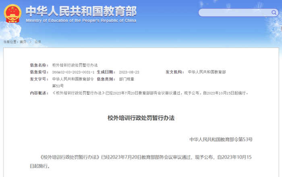
Task: Click the 部门规章 category value
Action: (126, 79)
